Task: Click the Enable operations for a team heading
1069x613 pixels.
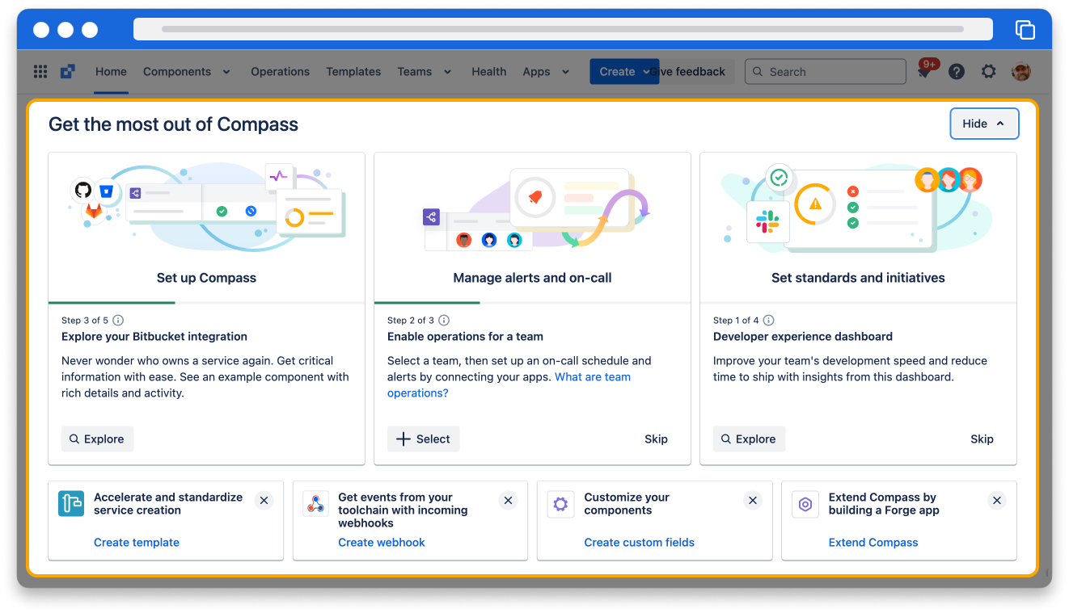Action: pyautogui.click(x=465, y=337)
